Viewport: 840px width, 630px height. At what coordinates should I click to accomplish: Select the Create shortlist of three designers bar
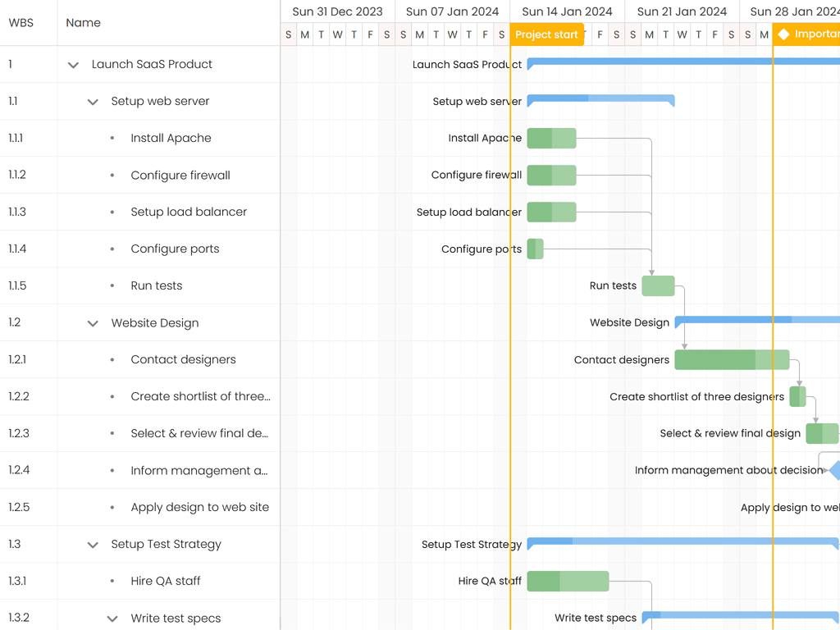tap(797, 397)
